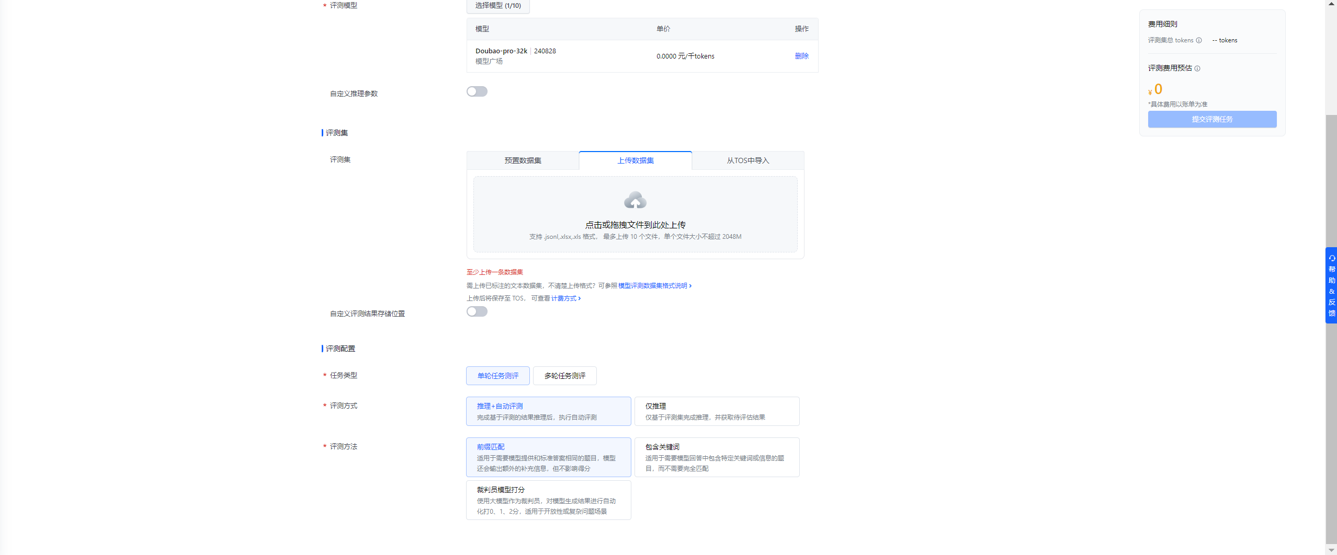1337x555 pixels.
Task: Select 前缀匹配 evaluation method
Action: [549, 457]
